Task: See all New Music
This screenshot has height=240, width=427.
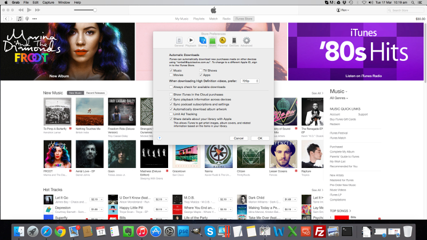Action: (x=317, y=93)
